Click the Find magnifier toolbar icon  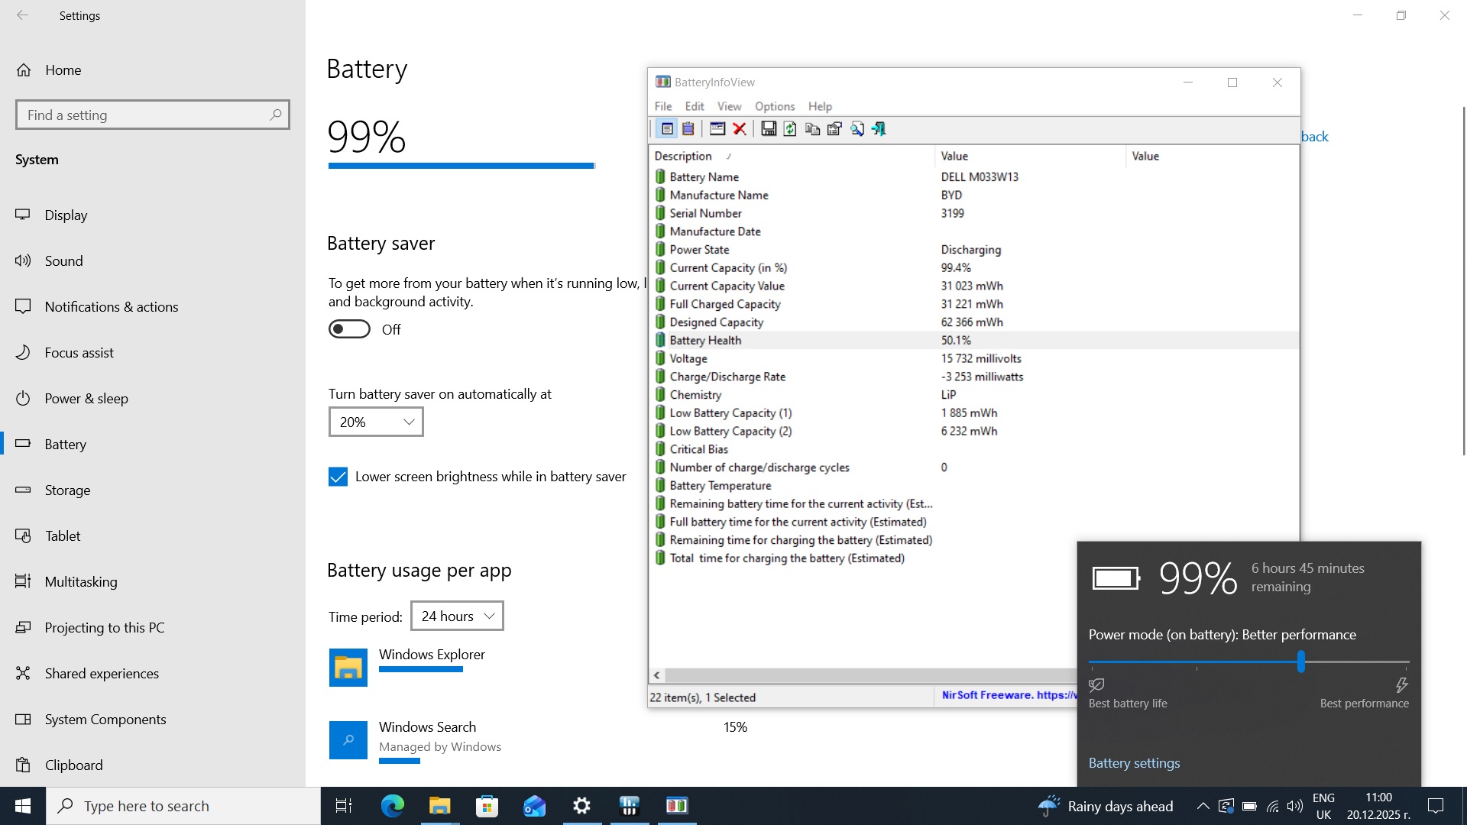(x=857, y=128)
